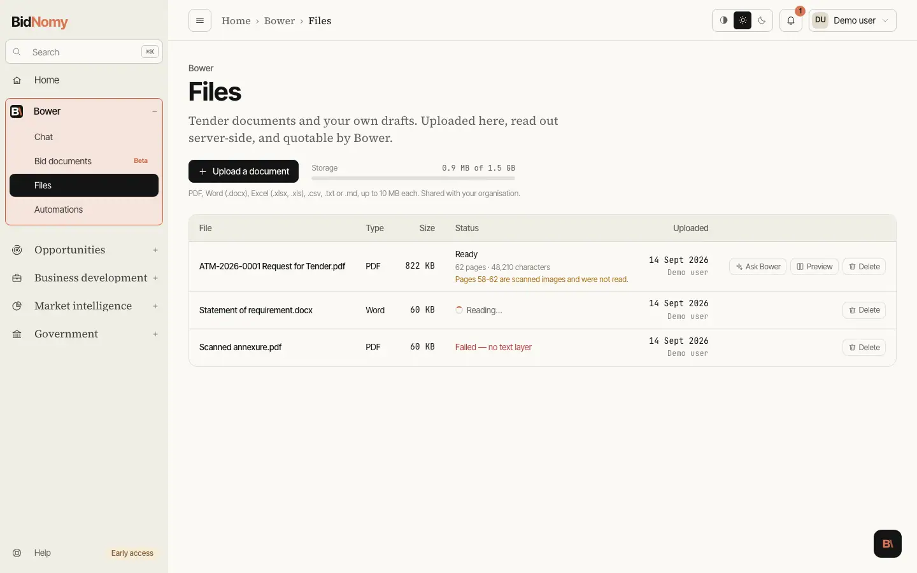Click the Home breadcrumb link
This screenshot has height=573, width=917.
click(x=236, y=21)
